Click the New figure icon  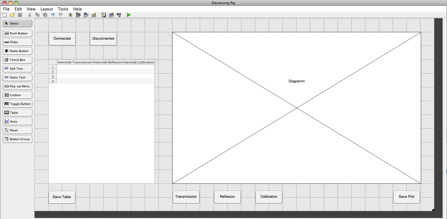[5, 15]
